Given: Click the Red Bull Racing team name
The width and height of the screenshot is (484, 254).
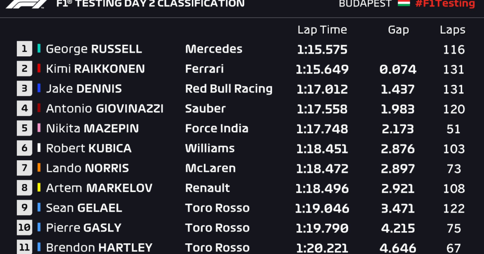Looking at the screenshot, I should tap(229, 89).
